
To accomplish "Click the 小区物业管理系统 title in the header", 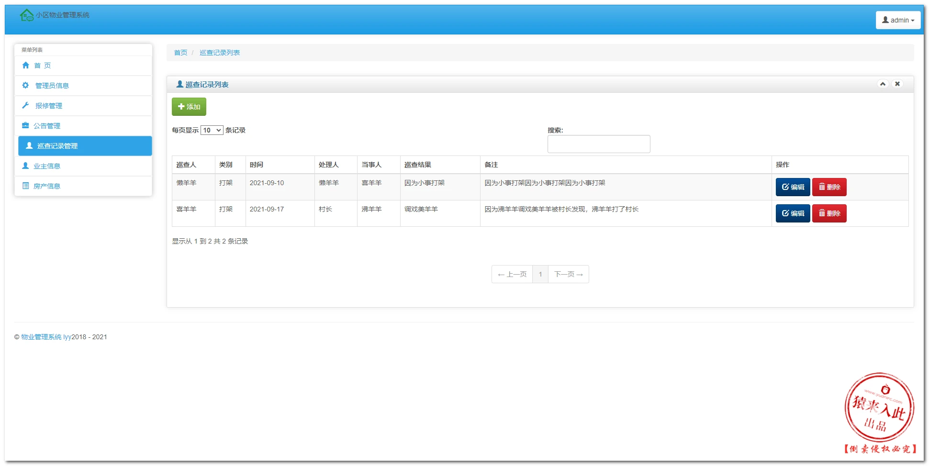I will point(63,15).
